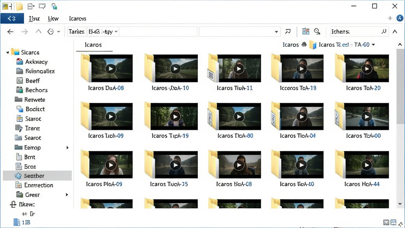Viewport: 405px width, 228px height.
Task: Go up one folder level
Action: point(38,32)
